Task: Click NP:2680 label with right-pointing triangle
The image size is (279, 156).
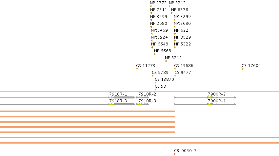Action: click(182, 24)
